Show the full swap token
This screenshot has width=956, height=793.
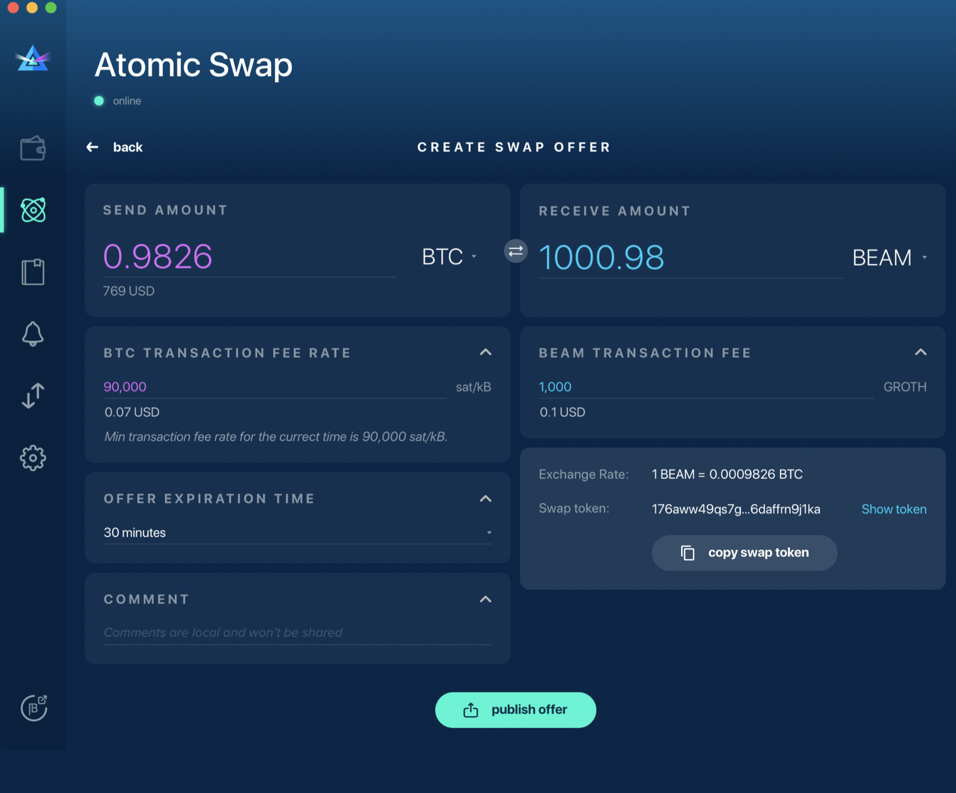coord(893,509)
